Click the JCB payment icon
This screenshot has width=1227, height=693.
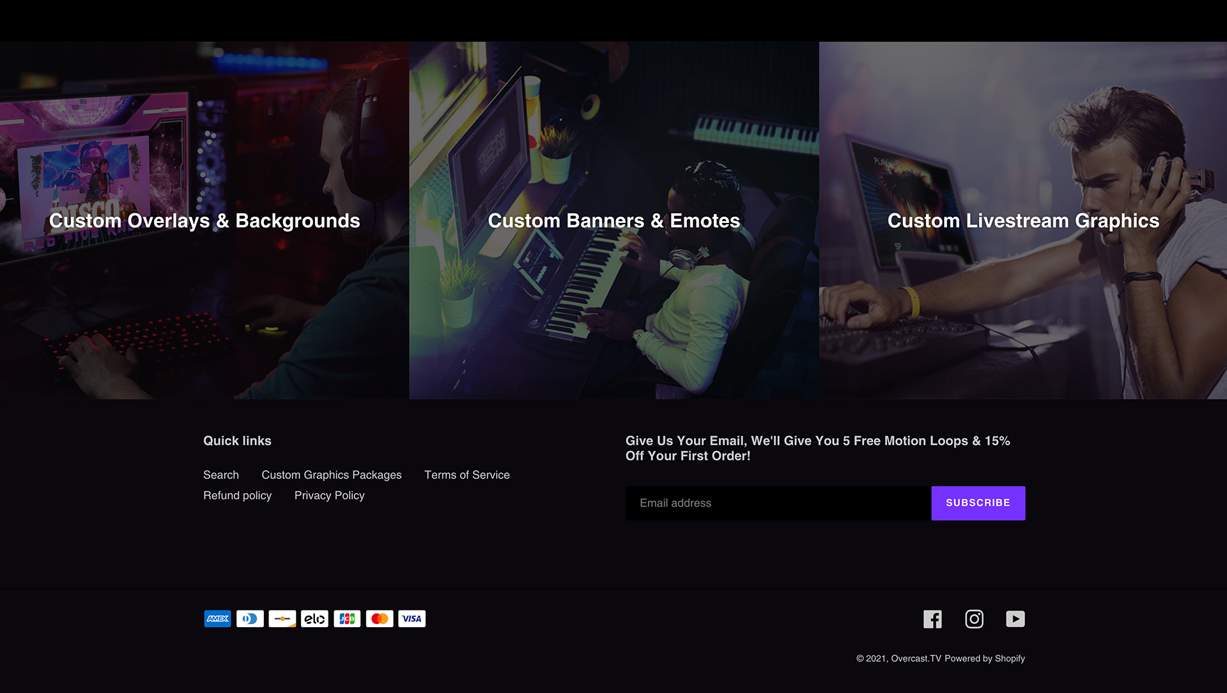(347, 618)
